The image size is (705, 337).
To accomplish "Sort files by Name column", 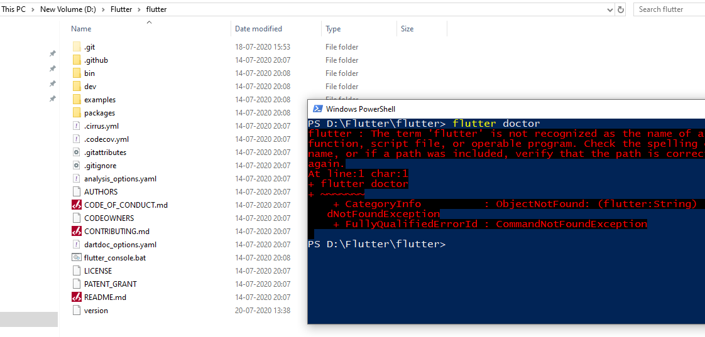I will pos(81,29).
